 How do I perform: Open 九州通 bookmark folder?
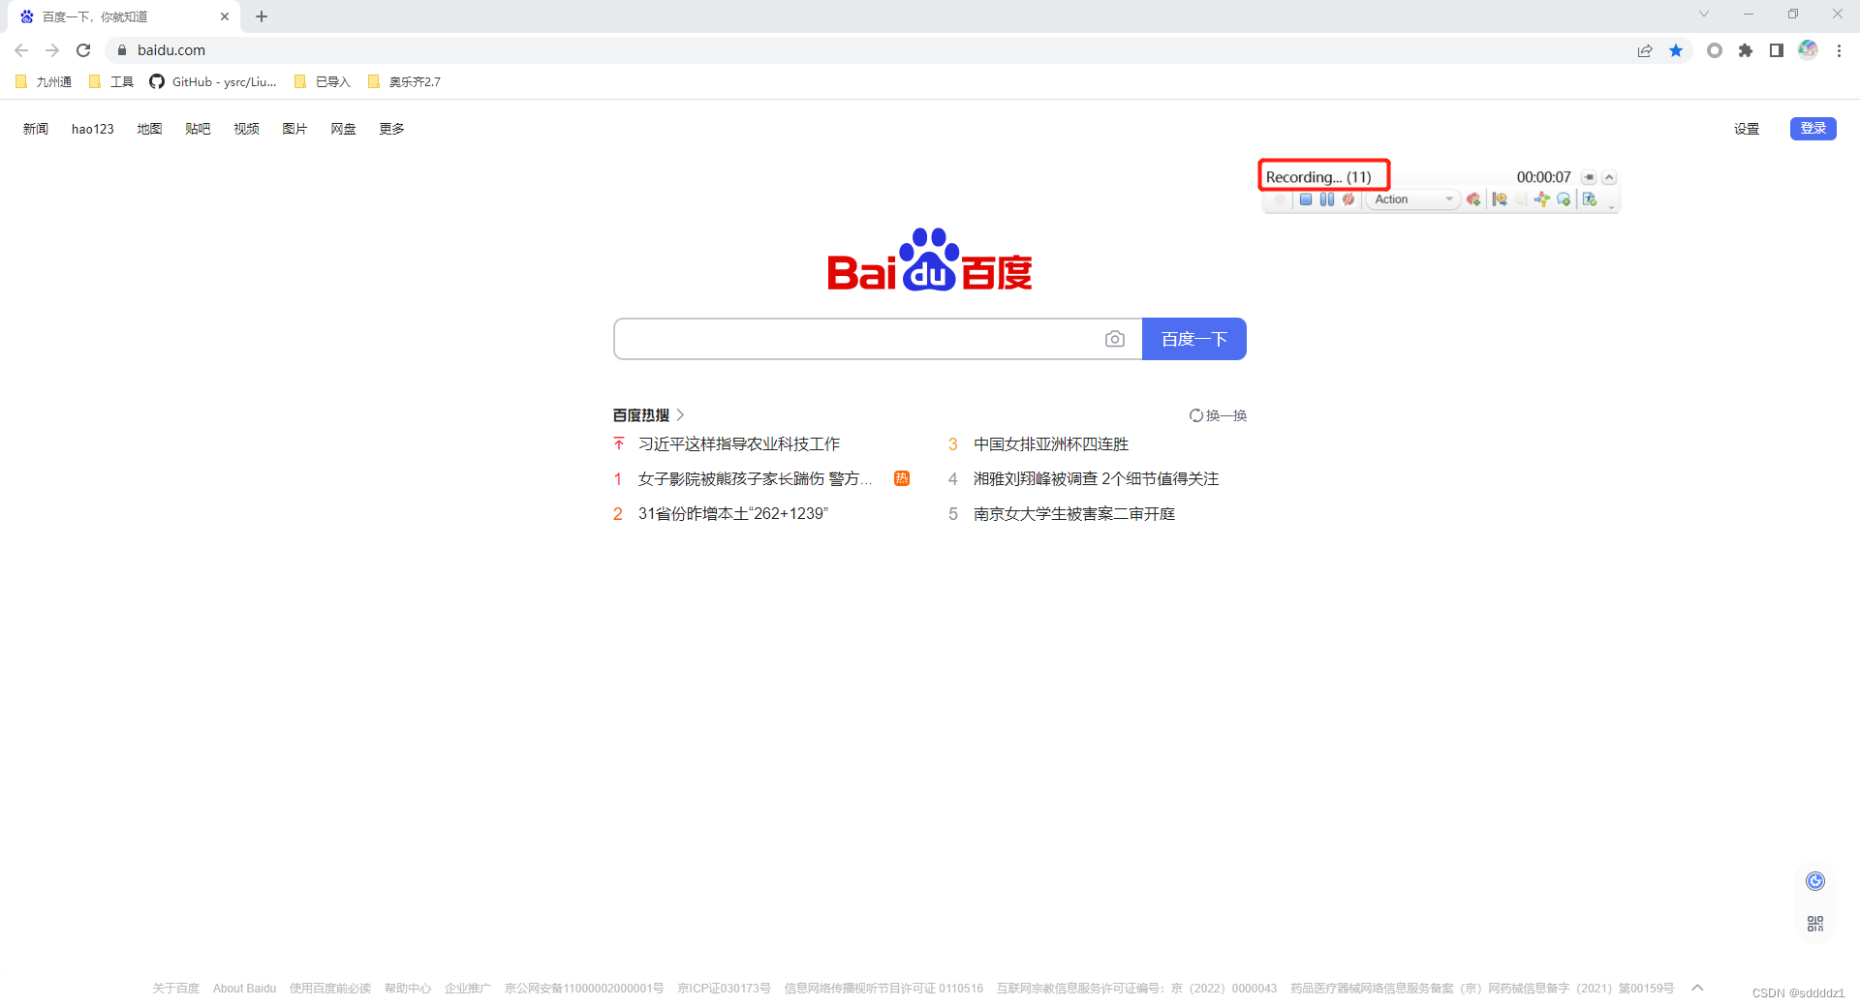click(x=45, y=82)
